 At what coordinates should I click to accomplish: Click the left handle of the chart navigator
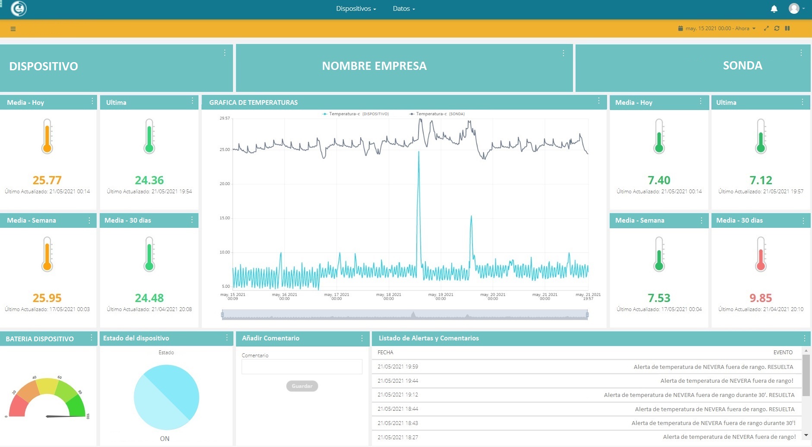223,315
